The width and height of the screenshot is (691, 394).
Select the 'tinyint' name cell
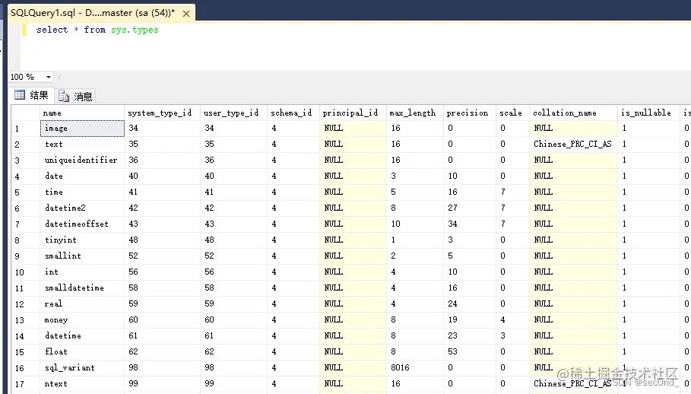tap(82, 240)
